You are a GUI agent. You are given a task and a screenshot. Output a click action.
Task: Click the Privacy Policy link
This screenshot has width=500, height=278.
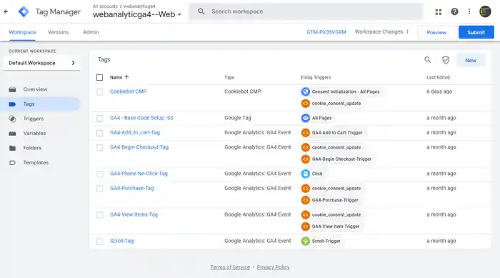pos(273,267)
